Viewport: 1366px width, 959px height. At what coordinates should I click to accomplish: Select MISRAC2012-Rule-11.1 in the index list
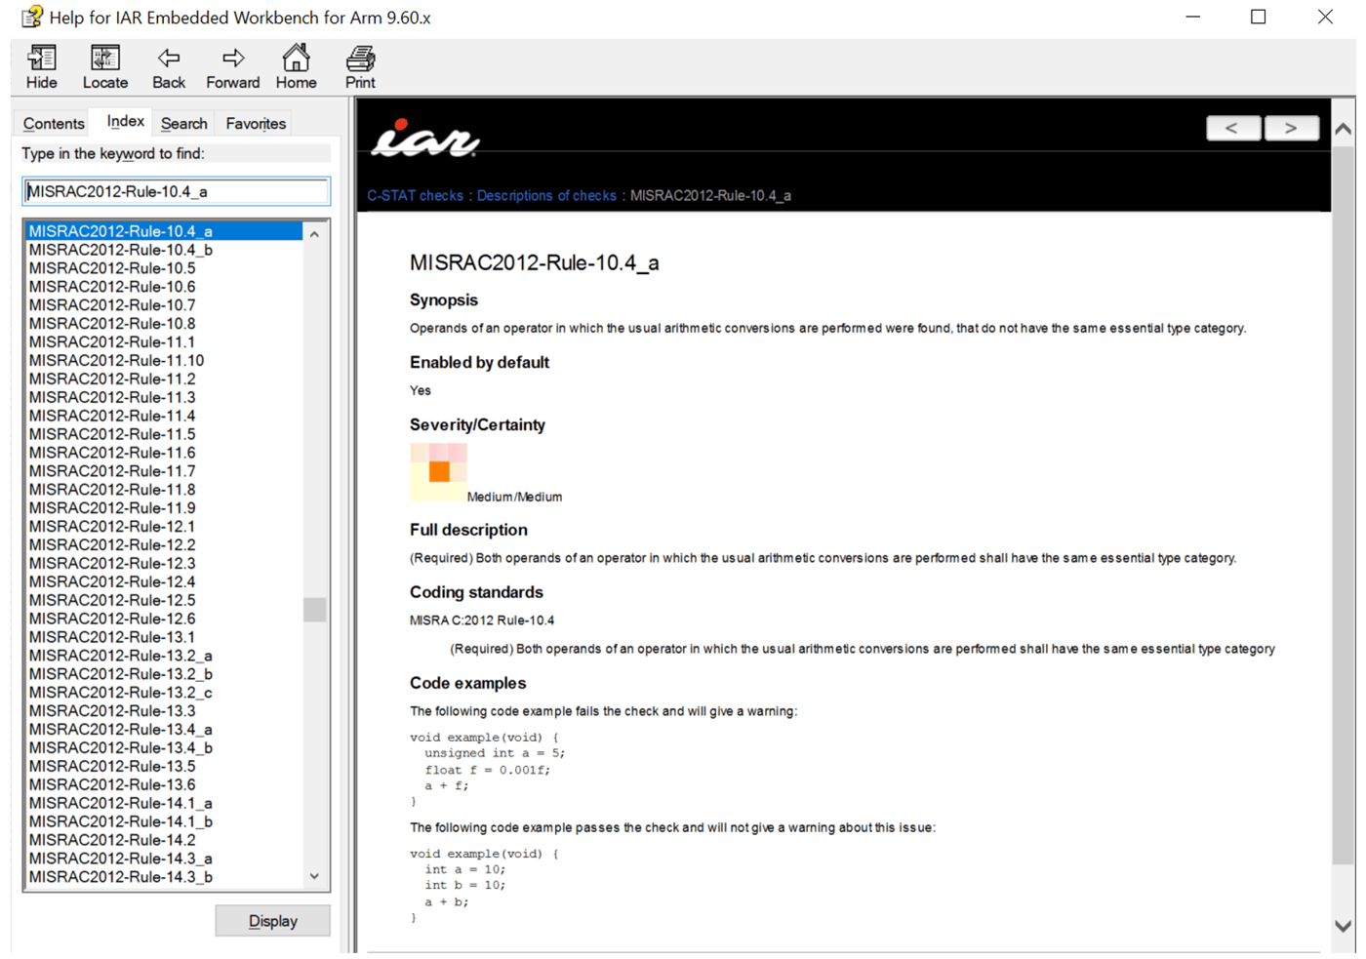tap(110, 341)
